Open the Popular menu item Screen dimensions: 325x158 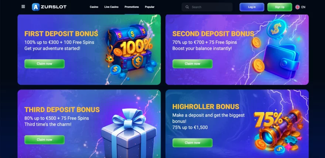[150, 7]
